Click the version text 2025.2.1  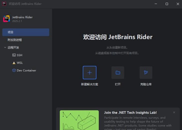[17, 21]
